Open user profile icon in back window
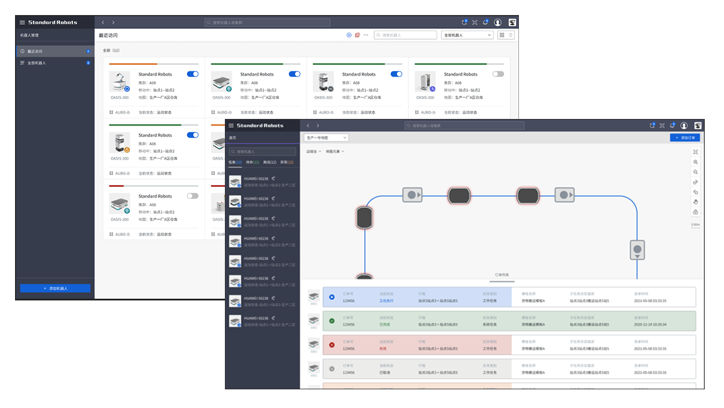The width and height of the screenshot is (724, 408). tap(498, 22)
